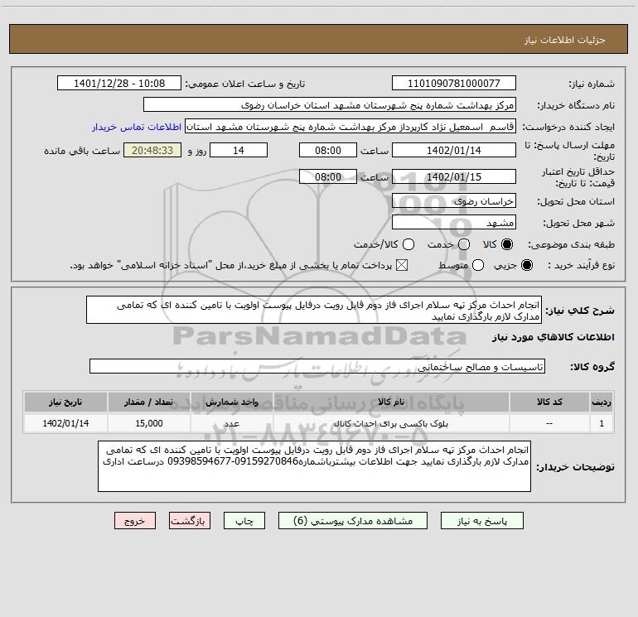Click the delivery province خراسان رضوی field

(454, 200)
